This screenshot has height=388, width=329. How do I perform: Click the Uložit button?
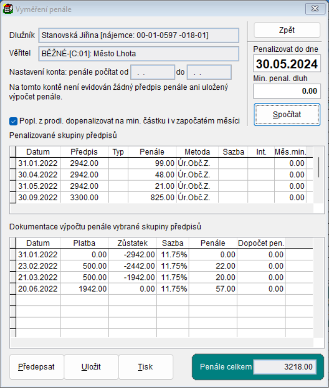[91, 367]
